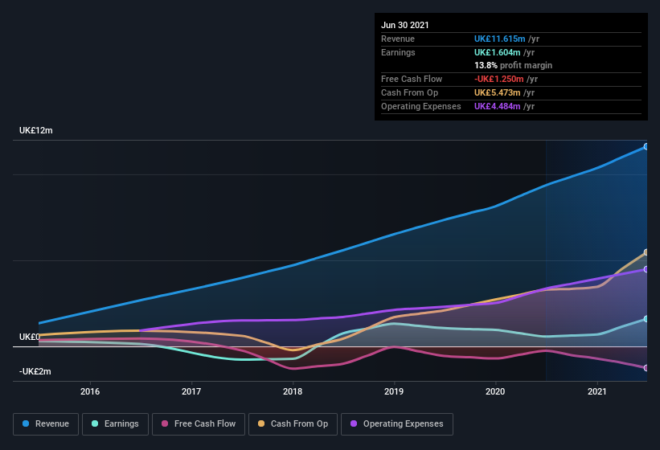
Task: Click the Earnings label in tooltip
Action: click(398, 52)
